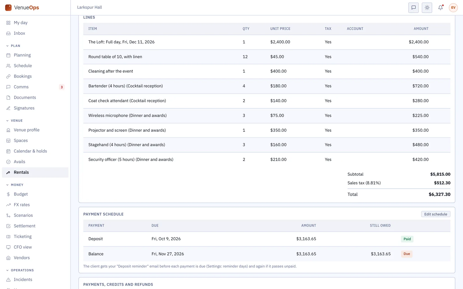This screenshot has height=289, width=463.
Task: Collapse the VENUE section
Action: pos(14,121)
